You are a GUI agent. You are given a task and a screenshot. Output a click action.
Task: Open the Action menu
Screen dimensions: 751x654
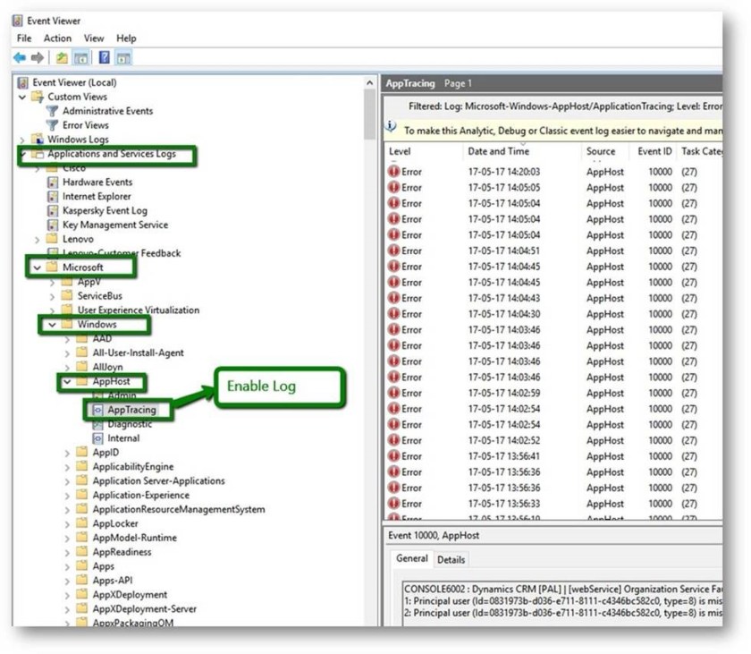pyautogui.click(x=57, y=38)
